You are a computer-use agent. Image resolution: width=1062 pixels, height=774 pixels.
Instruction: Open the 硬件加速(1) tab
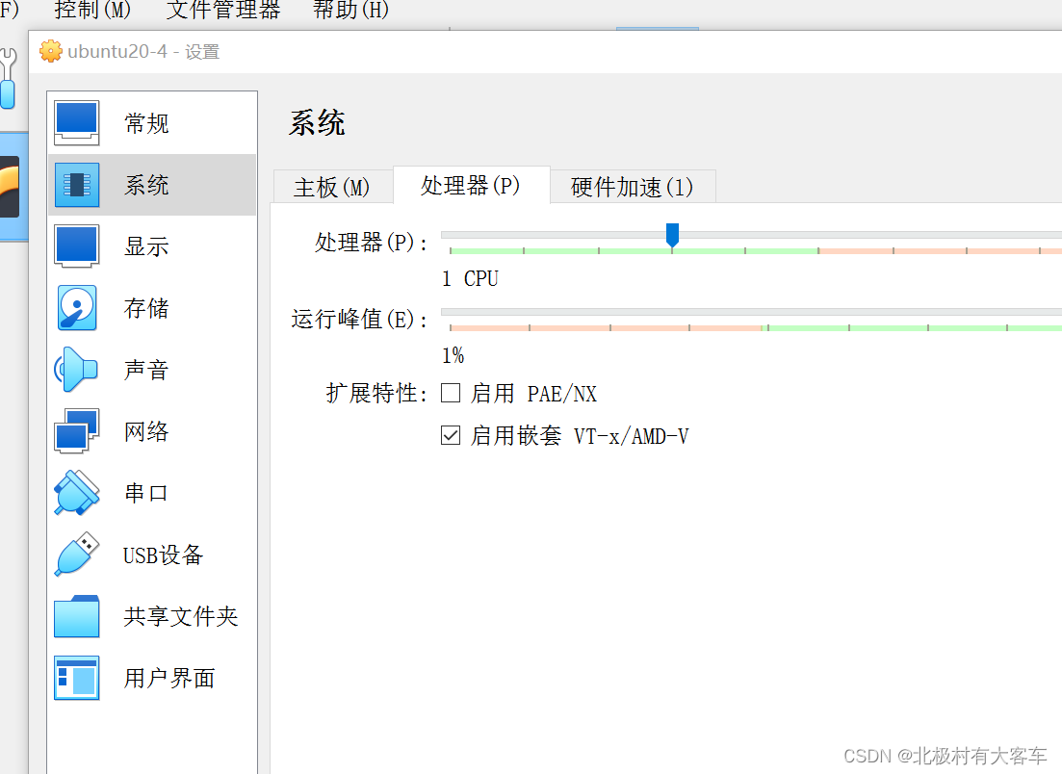[x=634, y=188]
